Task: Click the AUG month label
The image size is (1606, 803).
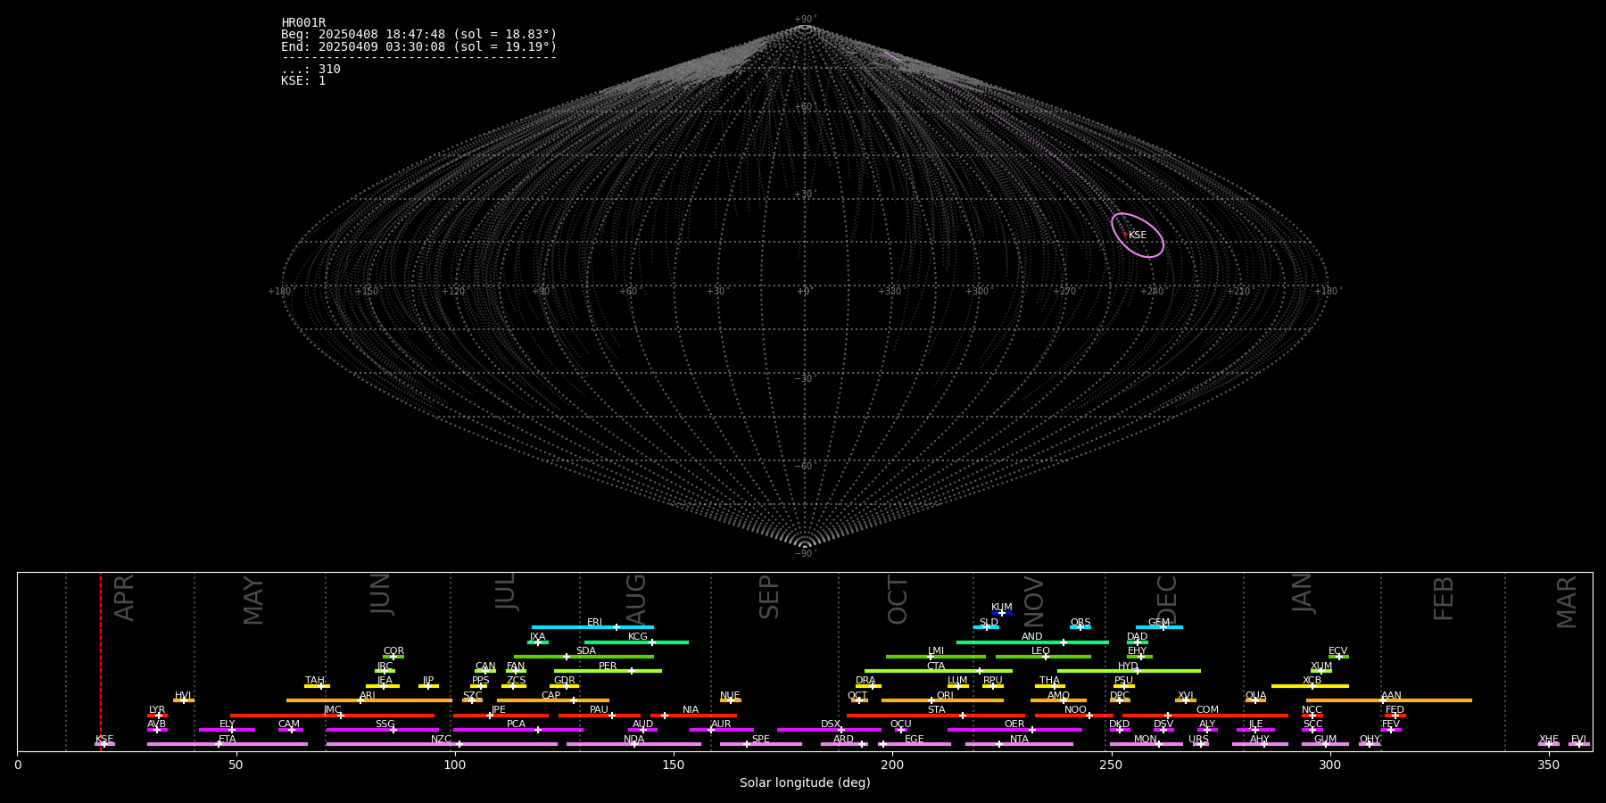Action: (x=635, y=599)
